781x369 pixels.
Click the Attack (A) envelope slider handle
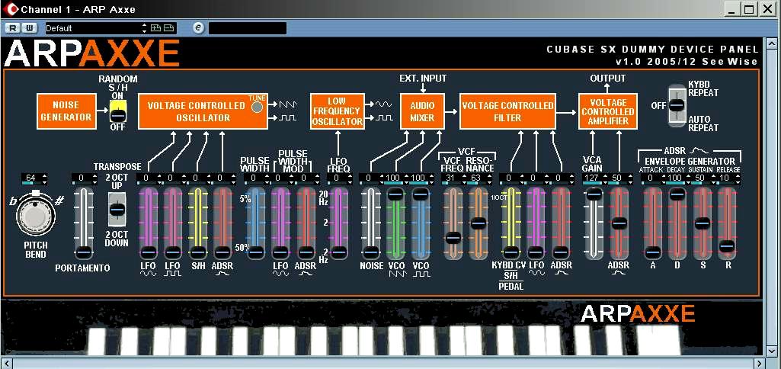pyautogui.click(x=652, y=252)
